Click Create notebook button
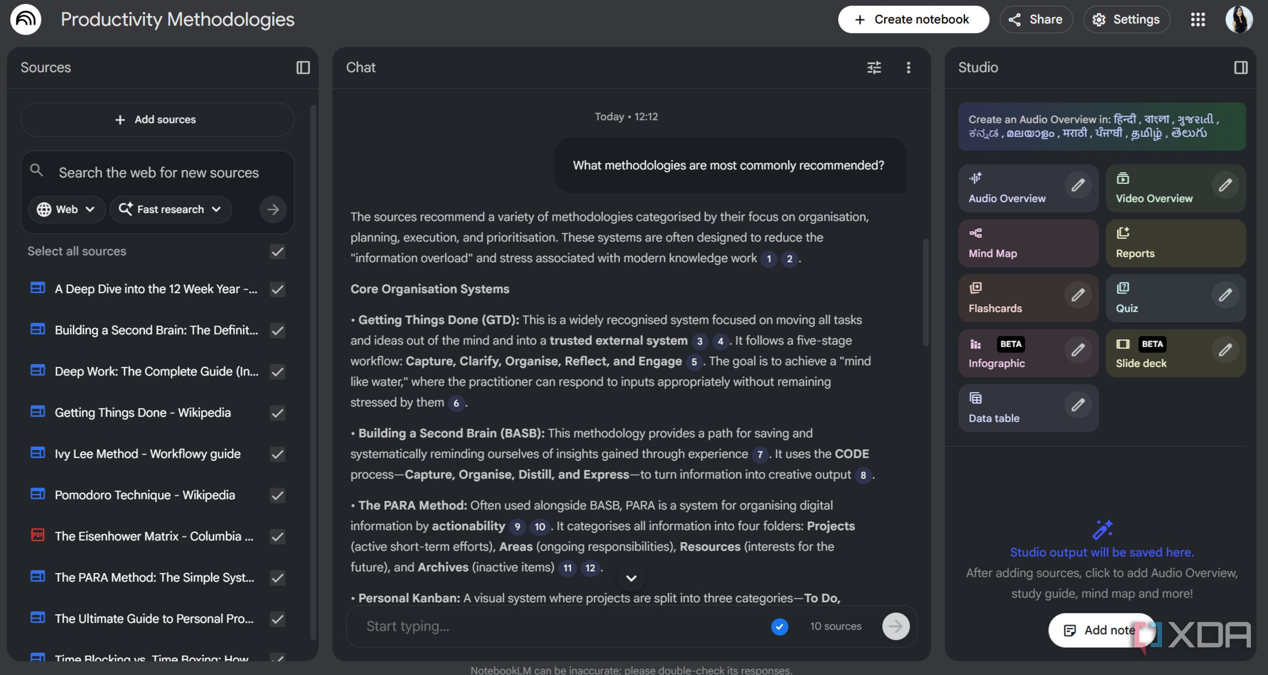This screenshot has height=675, width=1268. point(913,19)
